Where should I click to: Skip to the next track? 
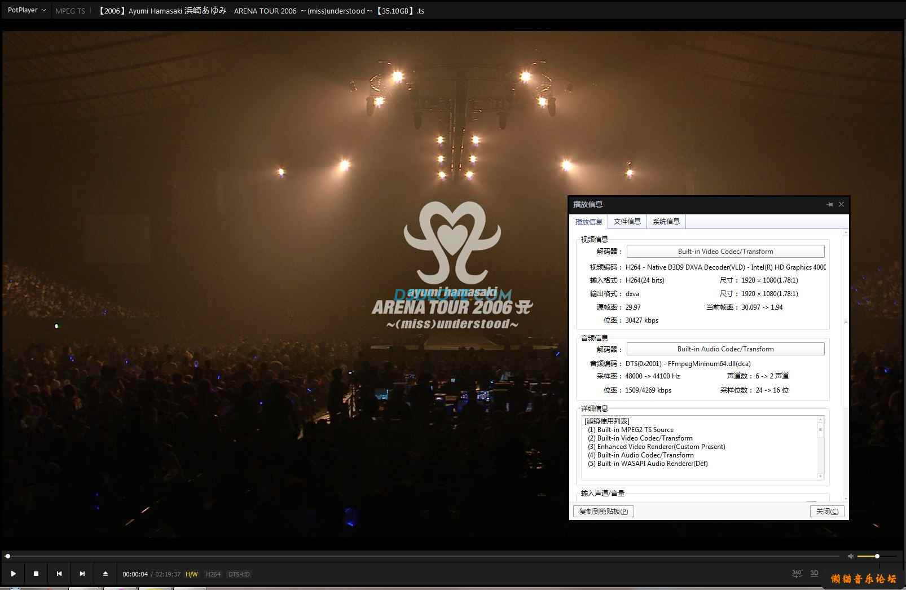[82, 574]
